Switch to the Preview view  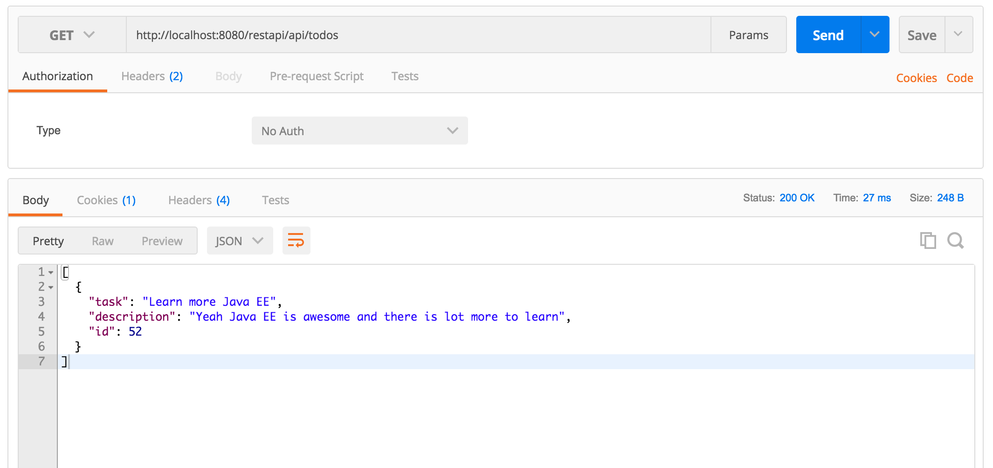[x=162, y=241]
